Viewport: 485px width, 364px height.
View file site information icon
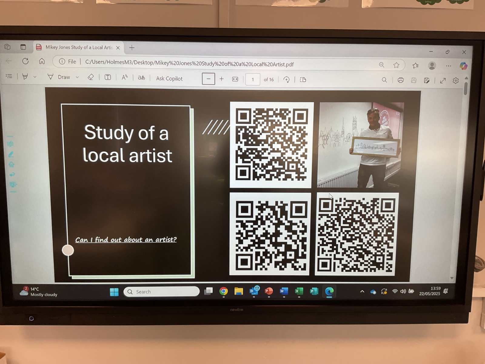click(62, 62)
